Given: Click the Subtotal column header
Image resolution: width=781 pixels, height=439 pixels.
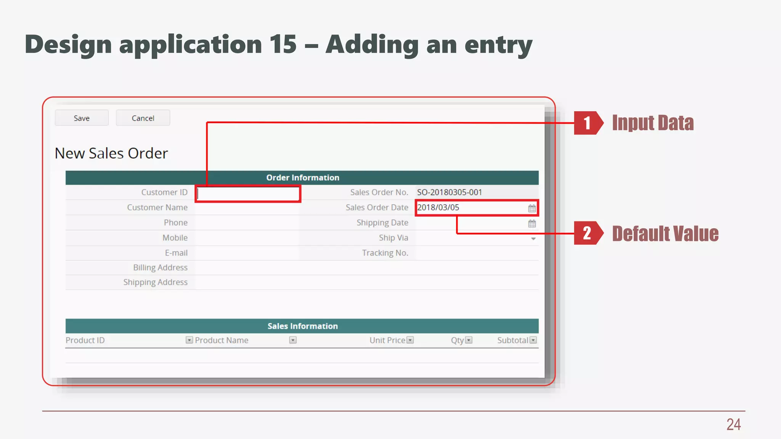Looking at the screenshot, I should [513, 340].
